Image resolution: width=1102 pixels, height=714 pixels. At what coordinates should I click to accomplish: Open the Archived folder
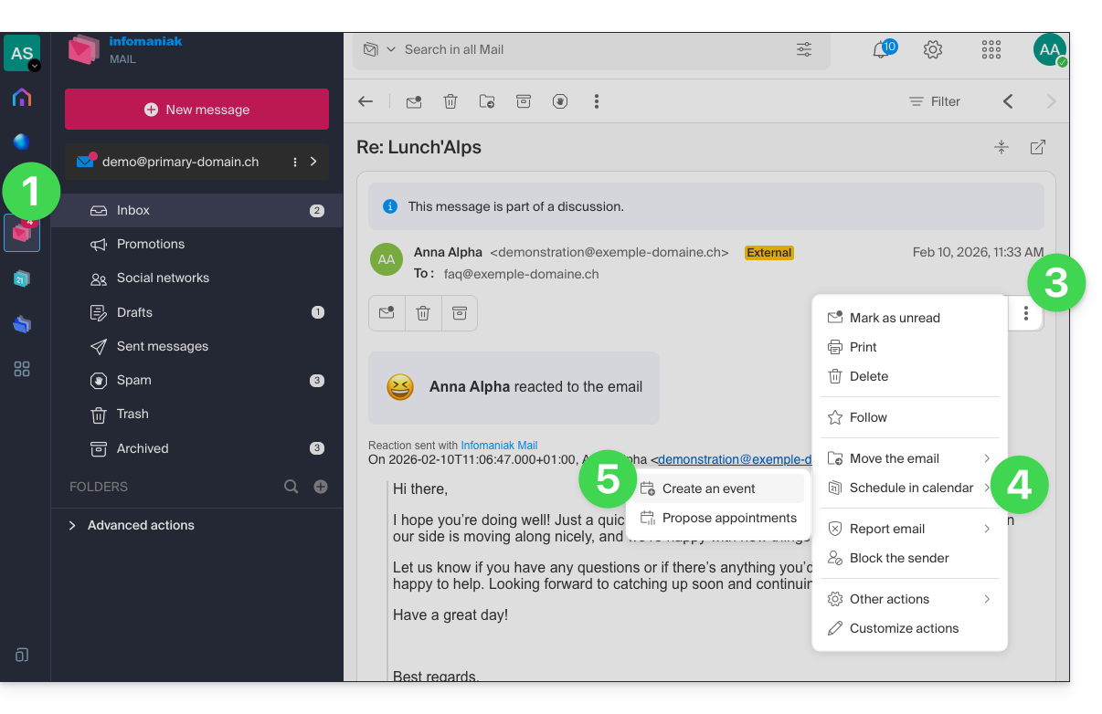click(x=196, y=448)
